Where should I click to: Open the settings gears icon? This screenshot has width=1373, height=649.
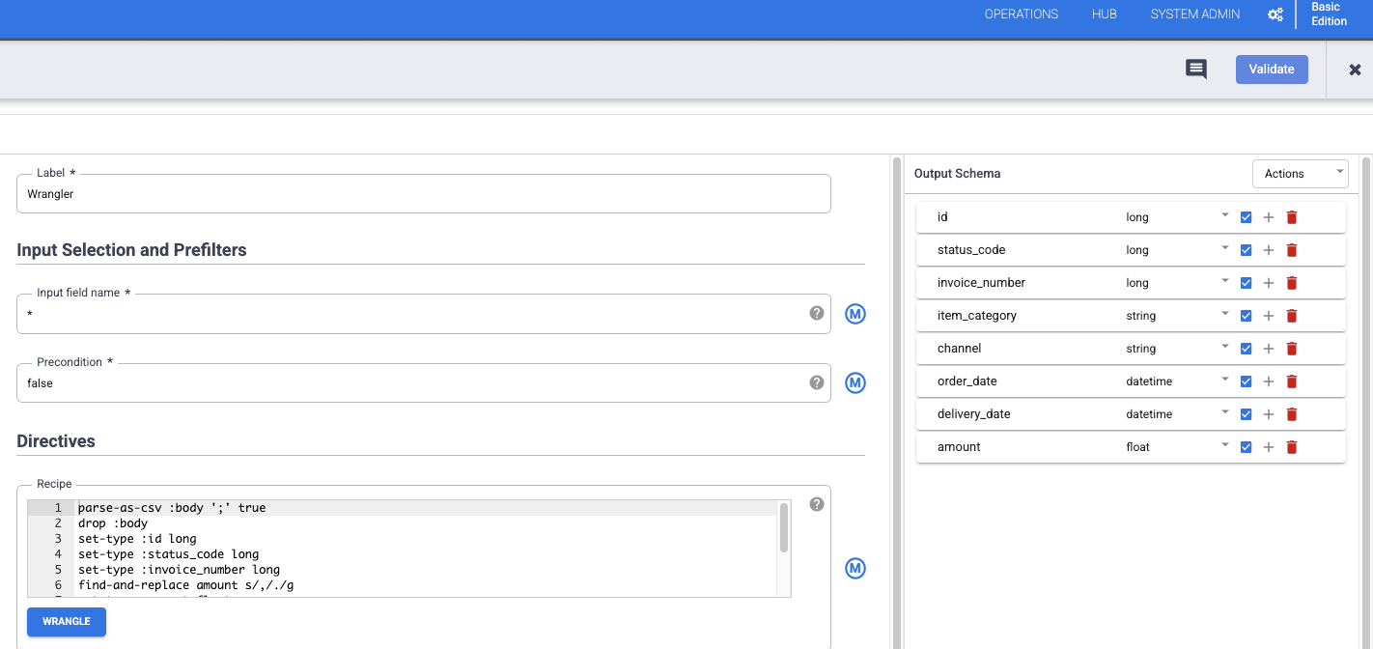pos(1275,14)
